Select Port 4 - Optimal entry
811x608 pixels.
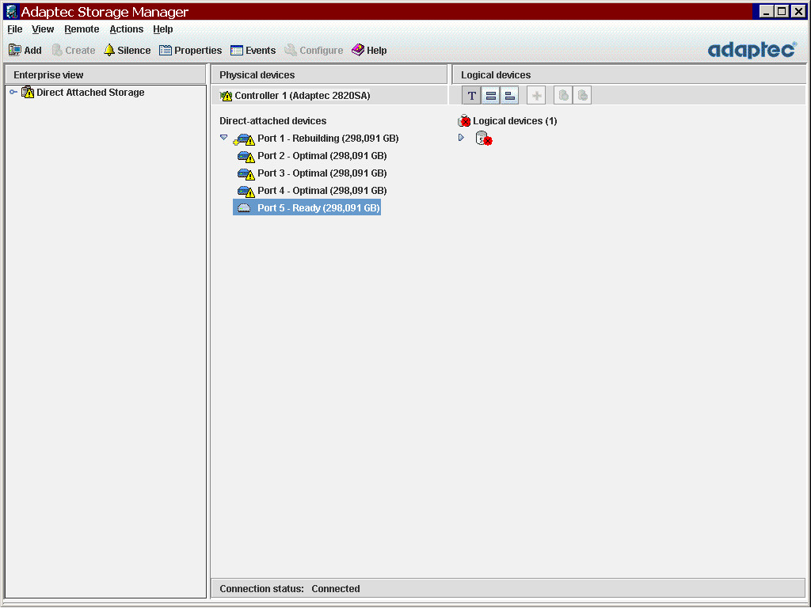pyautogui.click(x=322, y=192)
